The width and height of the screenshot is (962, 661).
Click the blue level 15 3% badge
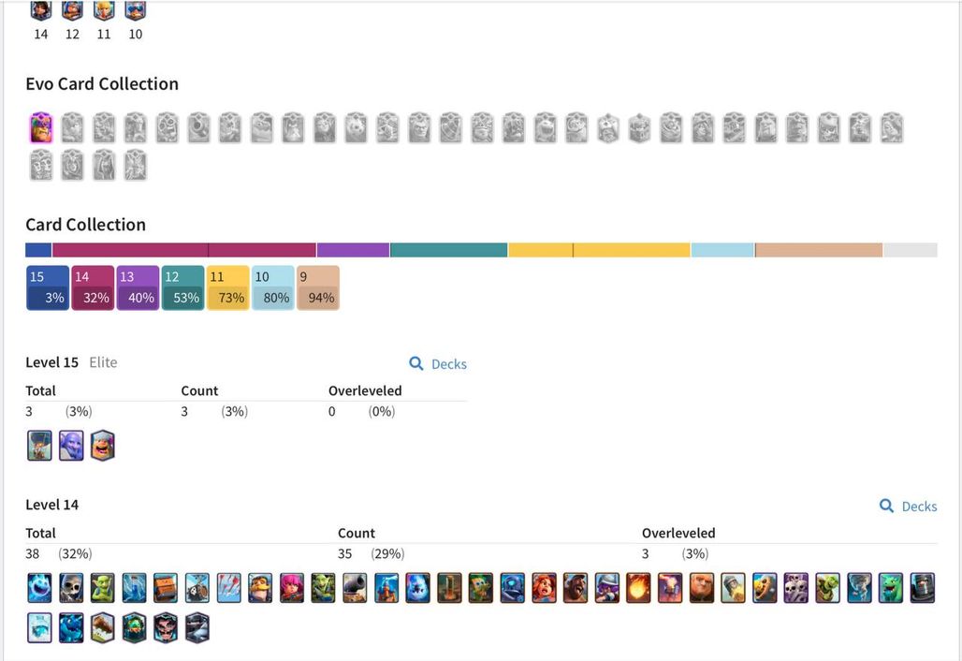click(x=48, y=287)
